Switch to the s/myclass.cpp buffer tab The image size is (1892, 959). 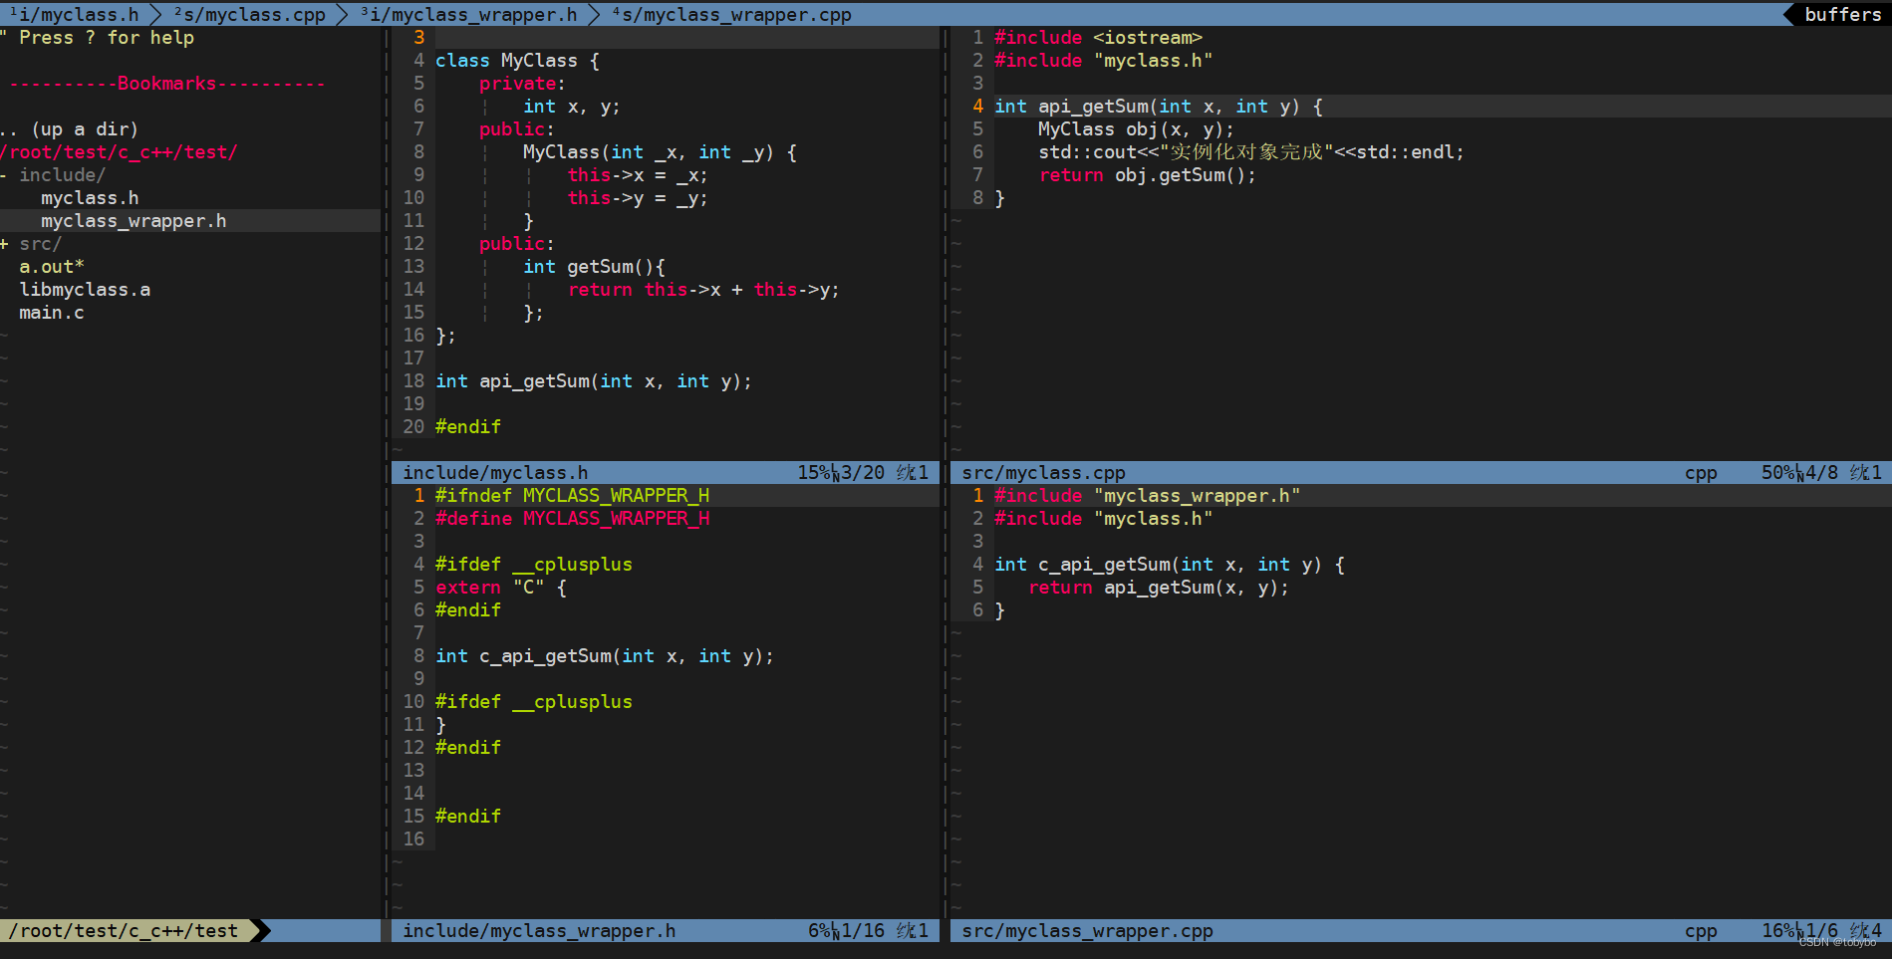coord(250,14)
